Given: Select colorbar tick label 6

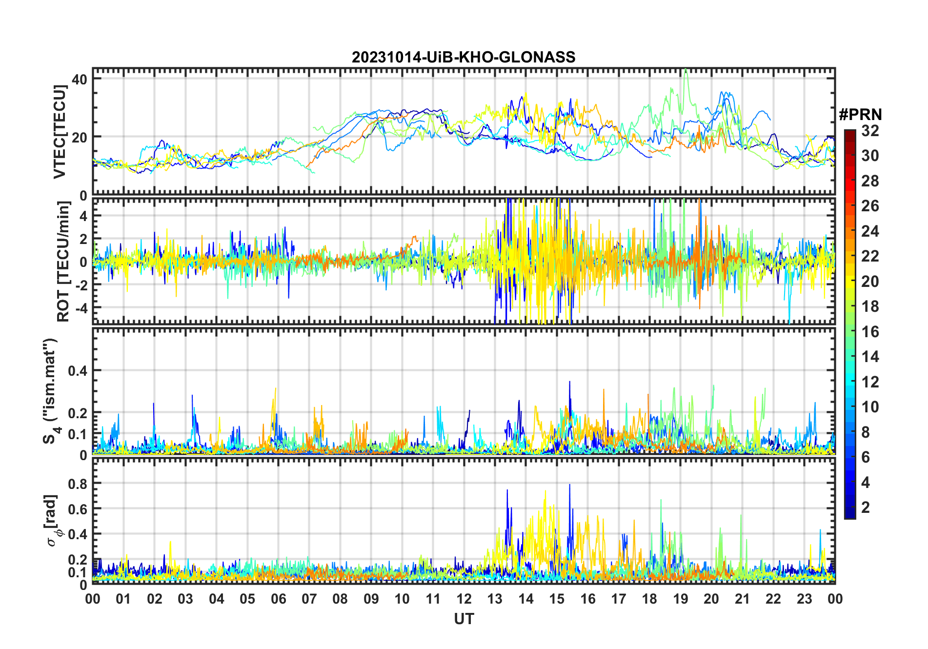Looking at the screenshot, I should click(x=866, y=457).
